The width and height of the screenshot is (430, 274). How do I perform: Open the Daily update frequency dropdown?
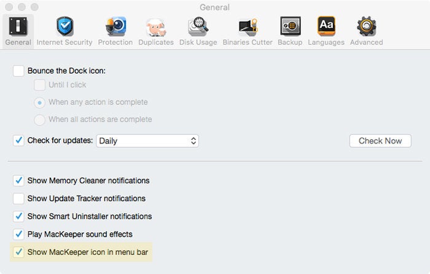[x=147, y=141]
